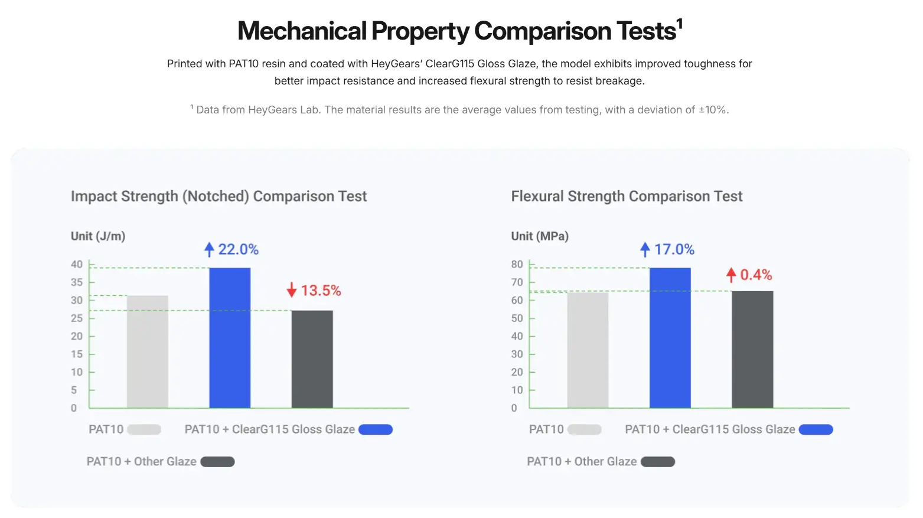Select the dark gray bar in the Impact Strength chart

tap(312, 359)
